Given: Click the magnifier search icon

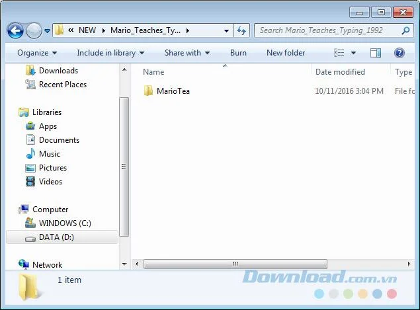Looking at the screenshot, I should click(x=406, y=30).
